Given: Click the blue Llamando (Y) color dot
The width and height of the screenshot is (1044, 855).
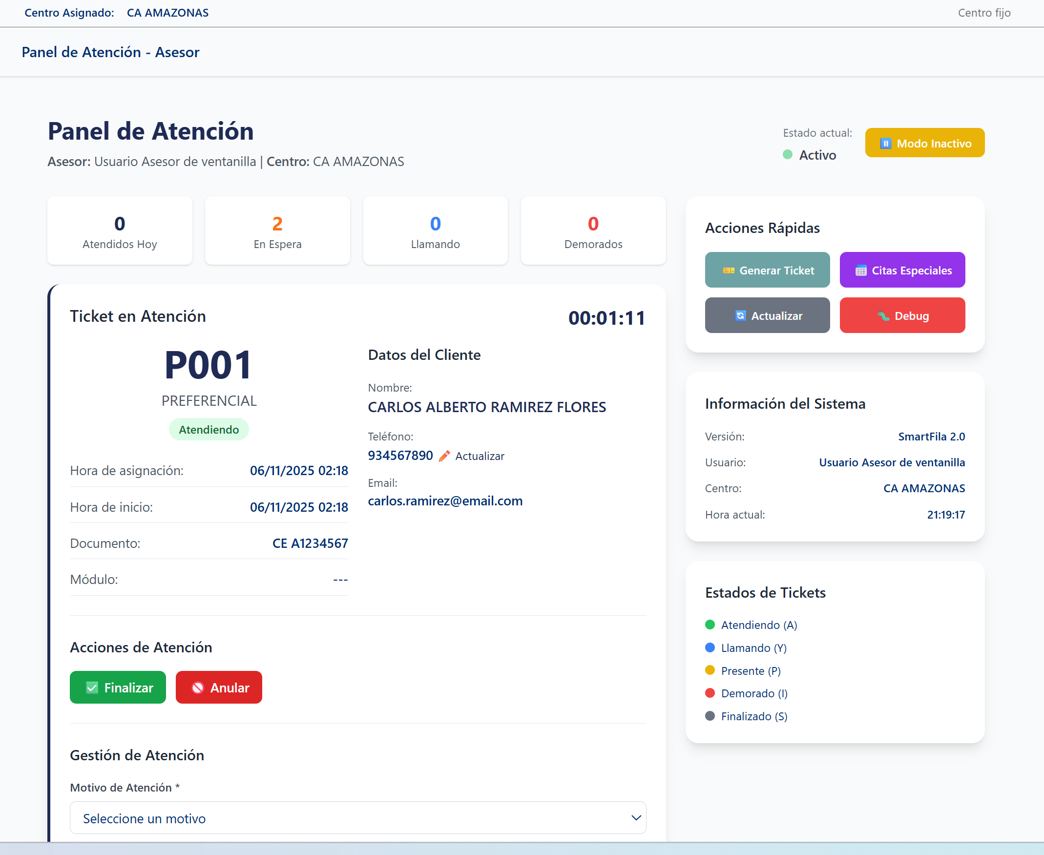Looking at the screenshot, I should click(710, 647).
